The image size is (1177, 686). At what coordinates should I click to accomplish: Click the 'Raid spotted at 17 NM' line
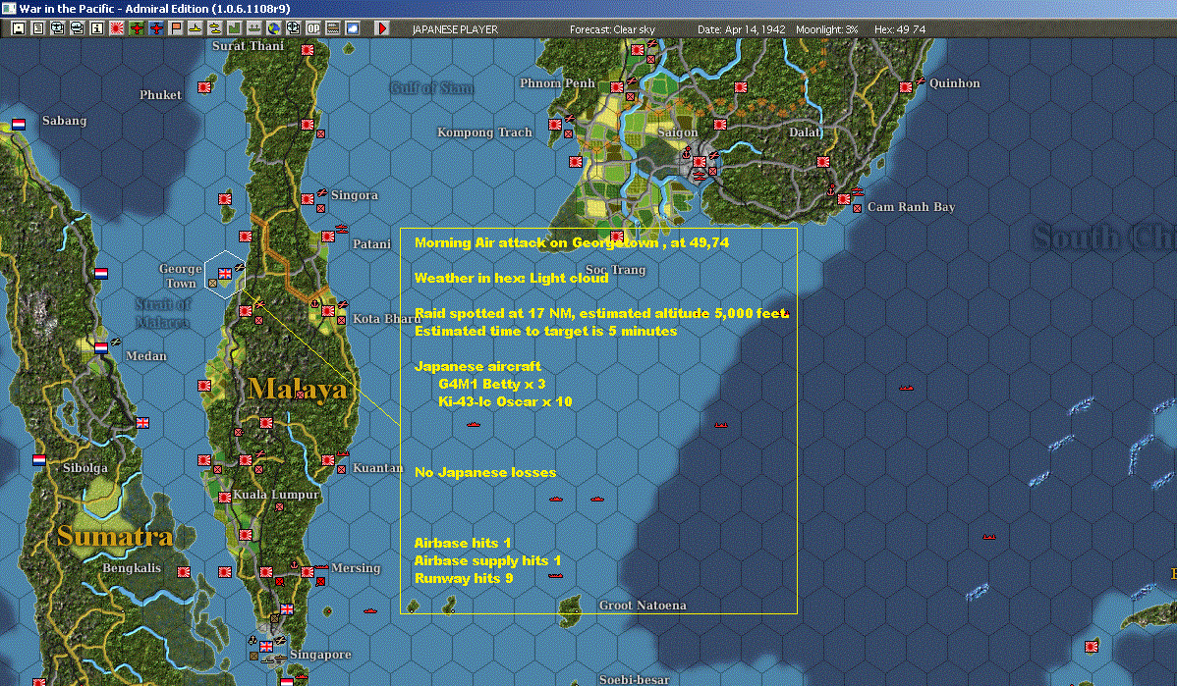(601, 313)
